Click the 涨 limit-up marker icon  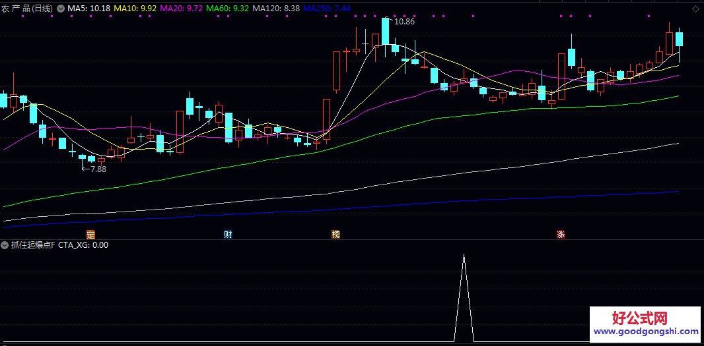(x=561, y=235)
